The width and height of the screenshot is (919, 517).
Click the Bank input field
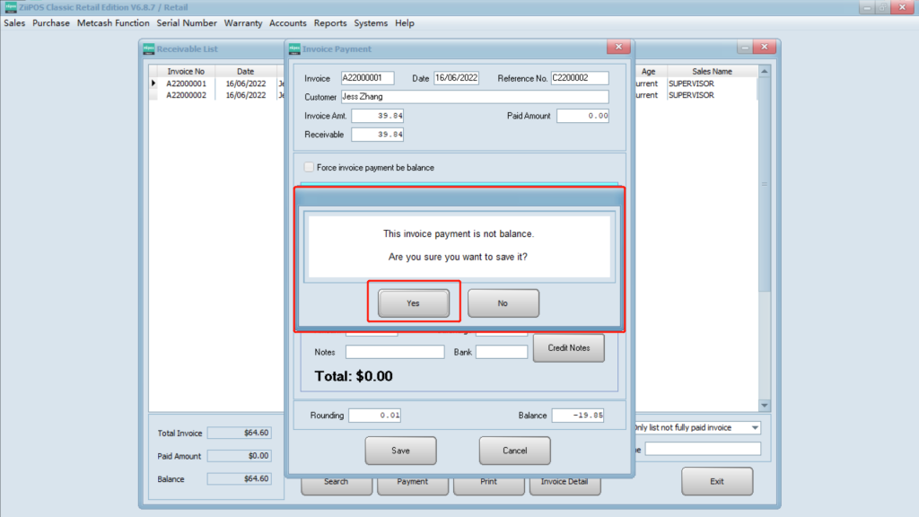[501, 352]
